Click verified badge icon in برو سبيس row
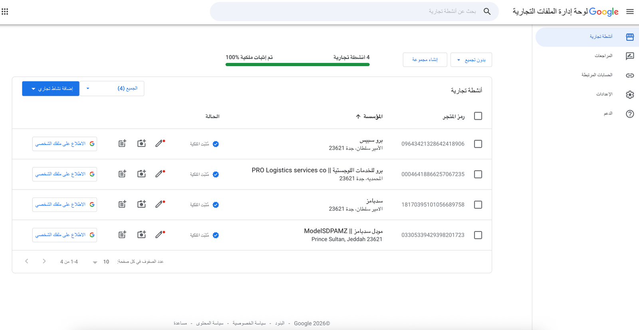Screen dimensions: 639x330 pyautogui.click(x=216, y=144)
